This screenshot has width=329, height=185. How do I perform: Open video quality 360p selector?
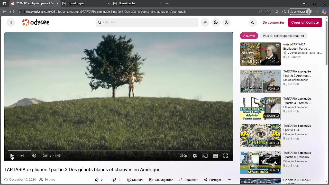(x=183, y=156)
